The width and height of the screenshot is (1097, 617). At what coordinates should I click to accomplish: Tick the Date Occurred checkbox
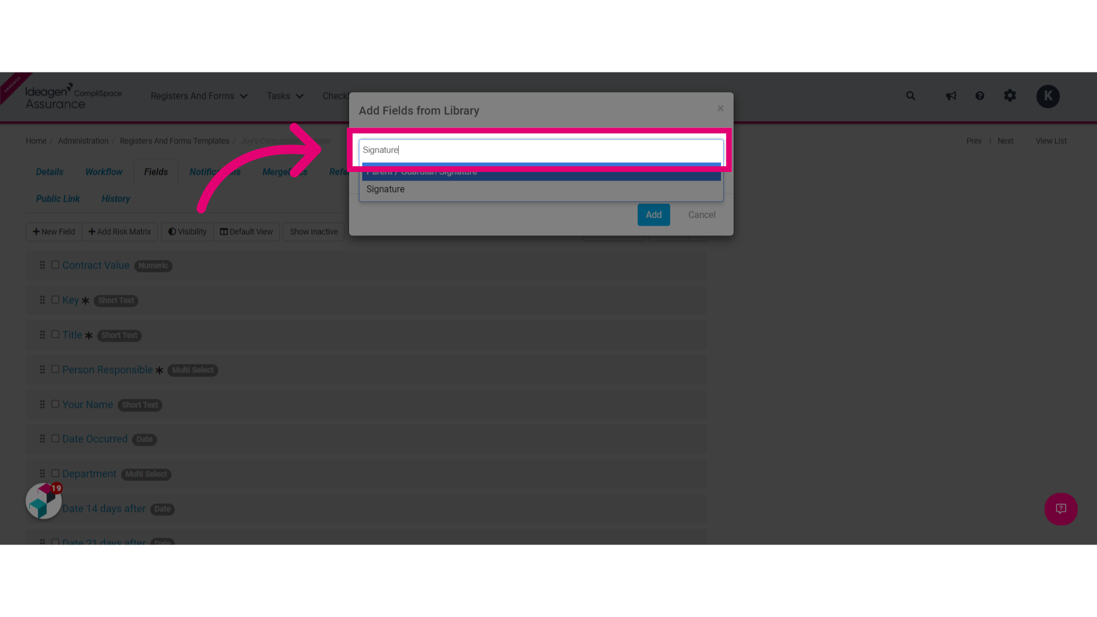pyautogui.click(x=55, y=438)
